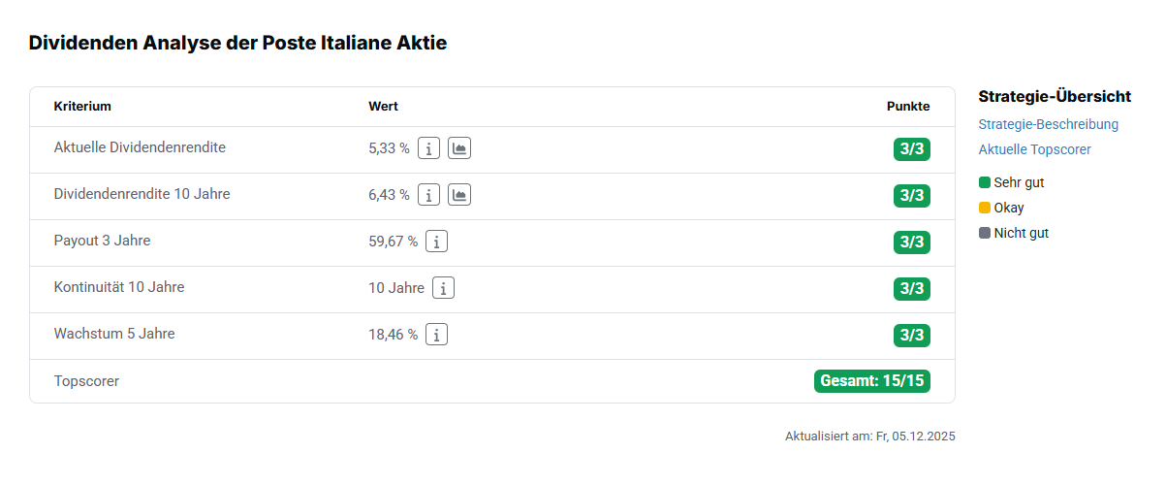
Task: Click the Topscorer row label
Action: 86,381
